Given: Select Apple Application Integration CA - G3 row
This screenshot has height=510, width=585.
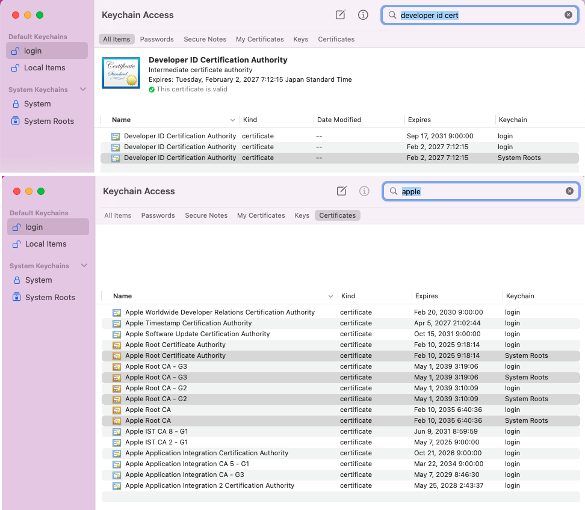Looking at the screenshot, I should pyautogui.click(x=341, y=475).
